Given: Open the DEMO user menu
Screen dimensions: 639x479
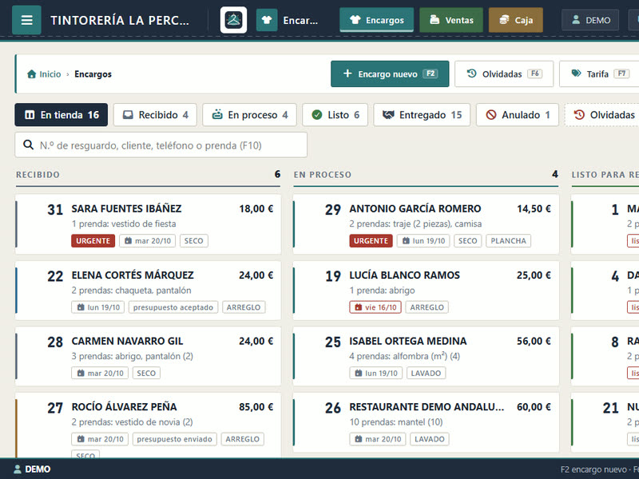Looking at the screenshot, I should pos(590,20).
